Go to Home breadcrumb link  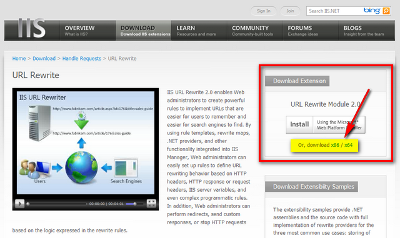[x=19, y=59]
